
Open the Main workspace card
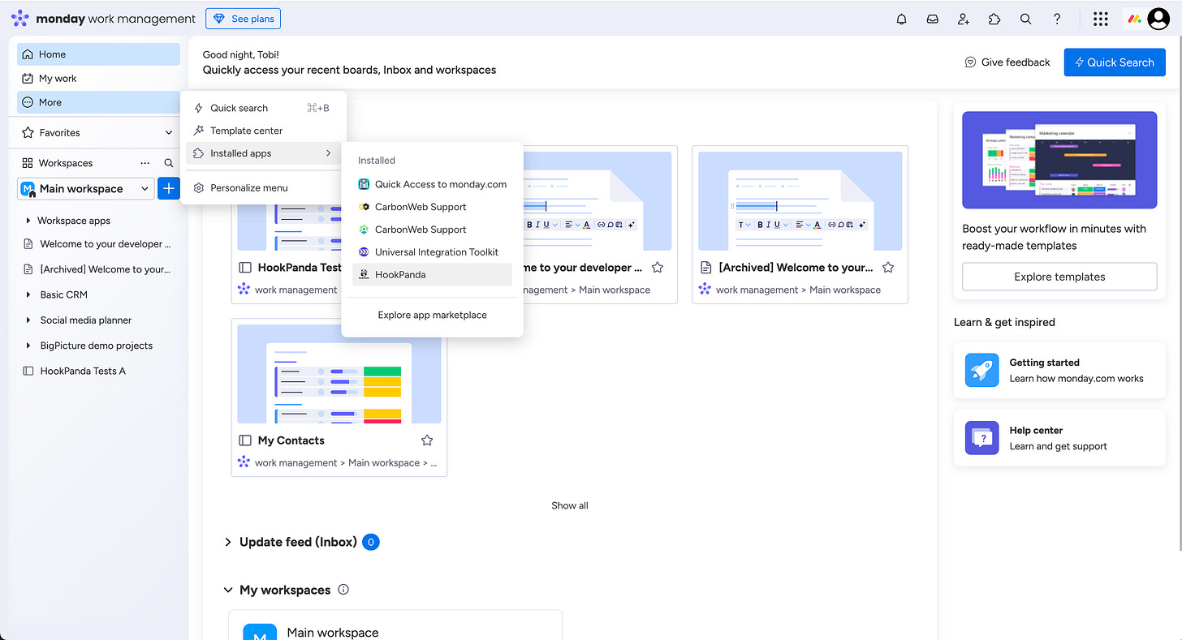tap(395, 625)
